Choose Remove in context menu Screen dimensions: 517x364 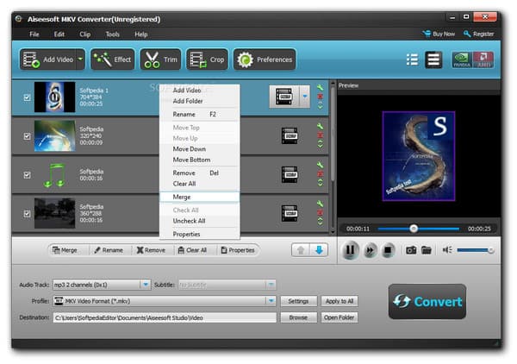click(x=200, y=173)
